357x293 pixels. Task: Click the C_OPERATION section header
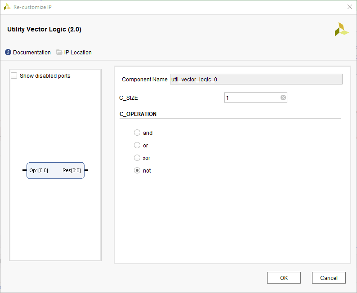coord(138,114)
